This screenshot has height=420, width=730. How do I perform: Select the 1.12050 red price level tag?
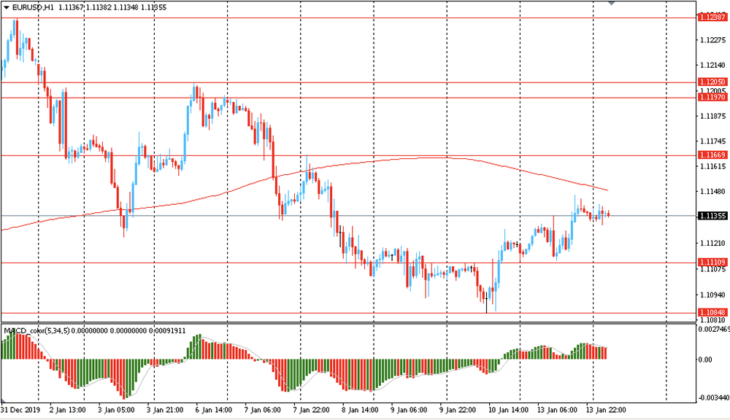point(712,82)
